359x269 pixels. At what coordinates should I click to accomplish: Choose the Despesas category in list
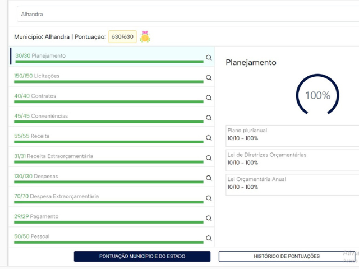click(x=107, y=177)
